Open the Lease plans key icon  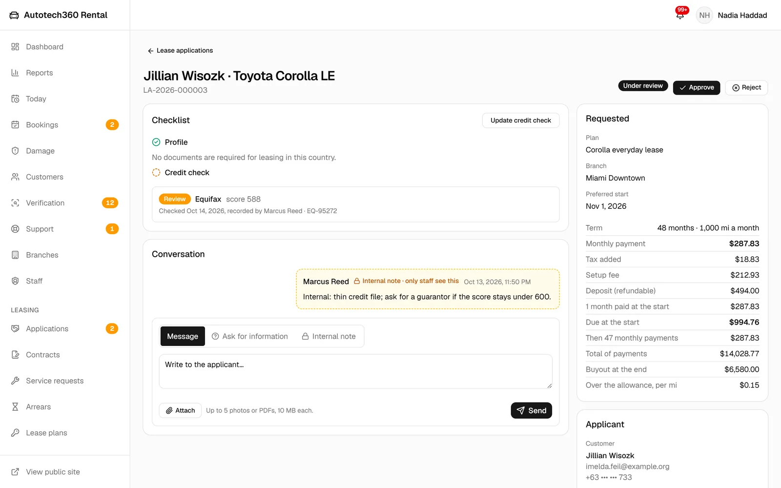15,433
